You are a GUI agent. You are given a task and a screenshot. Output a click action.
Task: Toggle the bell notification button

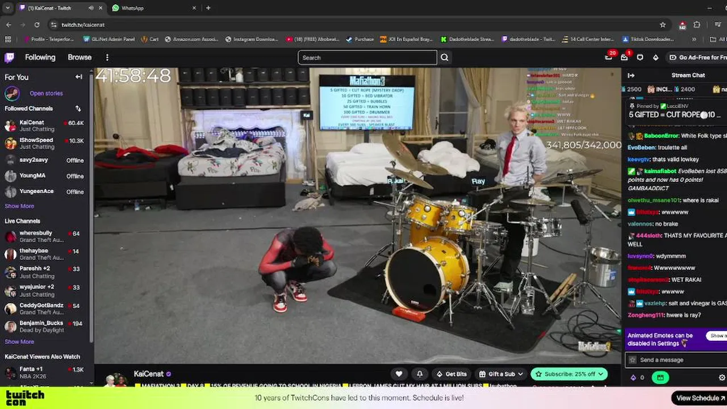click(x=420, y=374)
